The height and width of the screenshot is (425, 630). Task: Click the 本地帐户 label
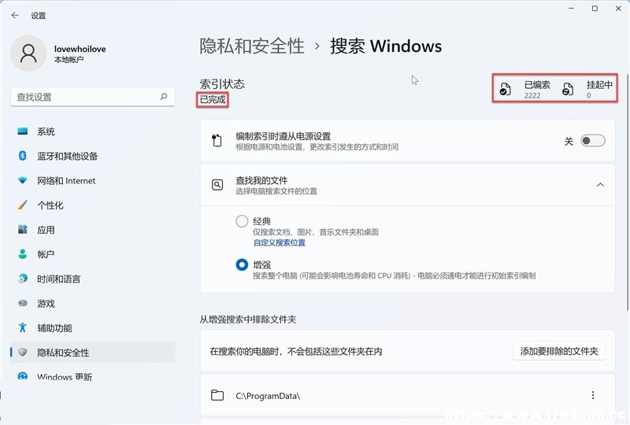69,60
